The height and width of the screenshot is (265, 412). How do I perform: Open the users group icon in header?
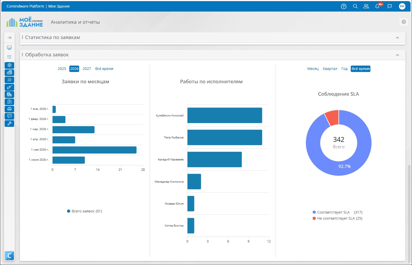coord(366,6)
